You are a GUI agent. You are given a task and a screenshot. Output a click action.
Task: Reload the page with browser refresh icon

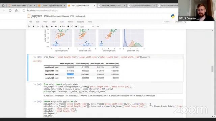pos(10,10)
